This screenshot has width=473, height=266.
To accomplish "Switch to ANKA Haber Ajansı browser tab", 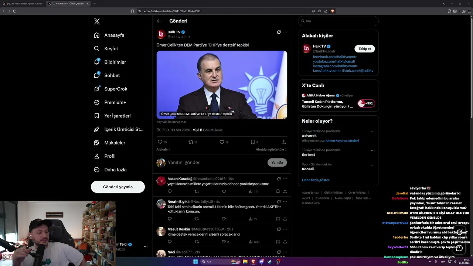I will click(23, 4).
